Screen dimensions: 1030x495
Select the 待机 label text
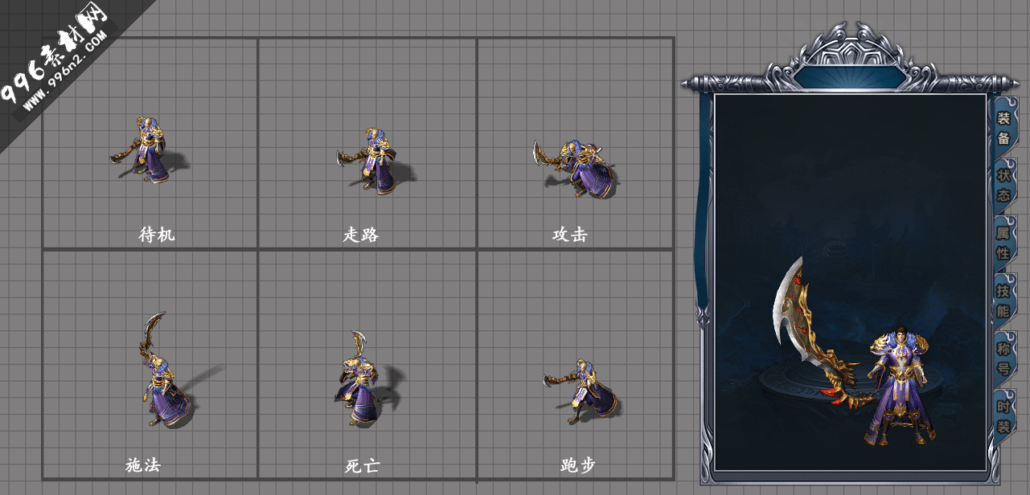pyautogui.click(x=157, y=235)
